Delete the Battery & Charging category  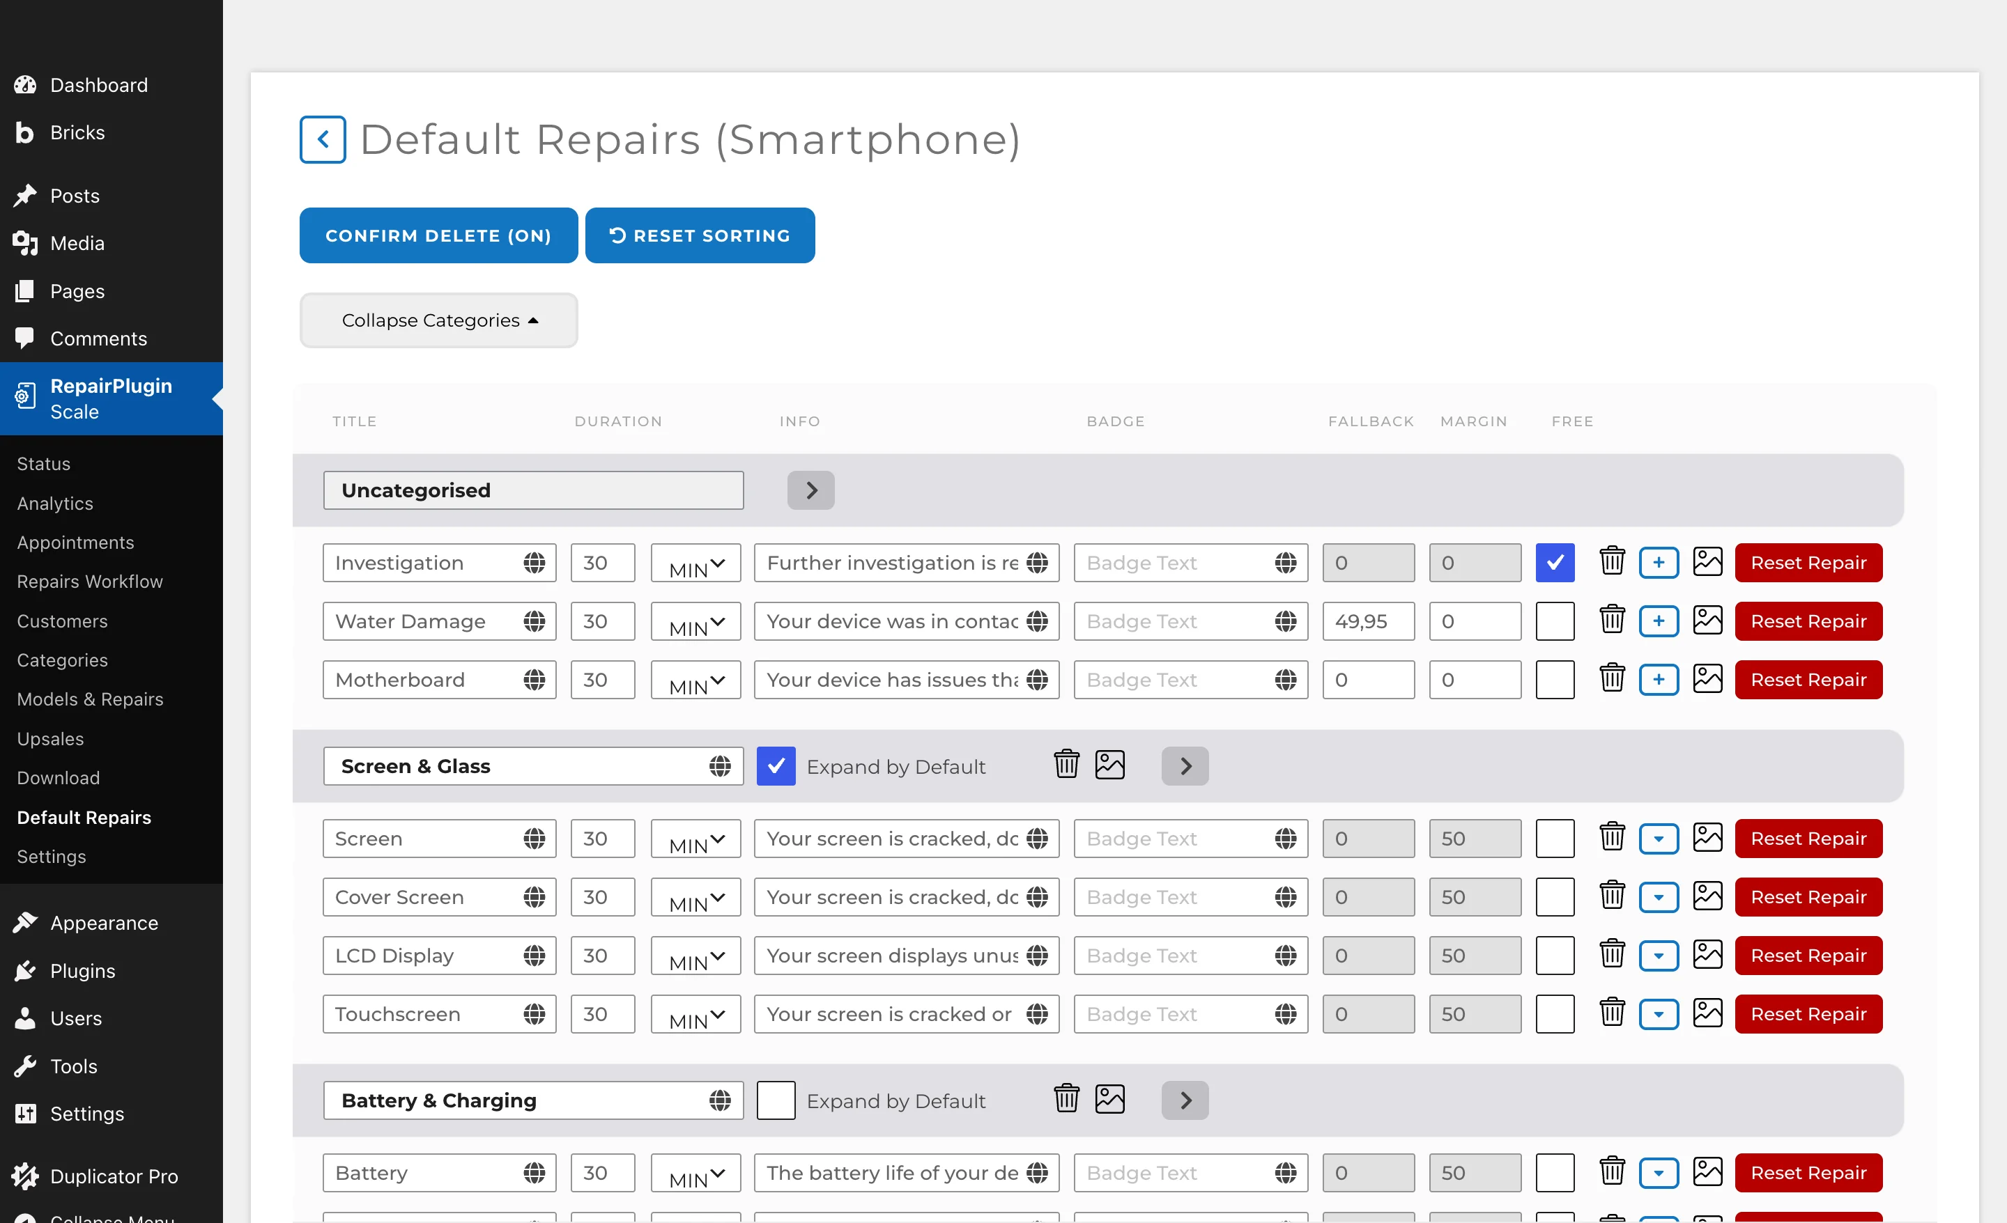(1066, 1100)
